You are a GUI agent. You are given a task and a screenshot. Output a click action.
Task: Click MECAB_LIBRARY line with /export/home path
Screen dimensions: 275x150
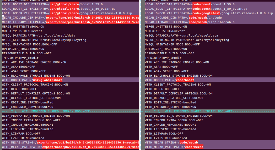71,22
